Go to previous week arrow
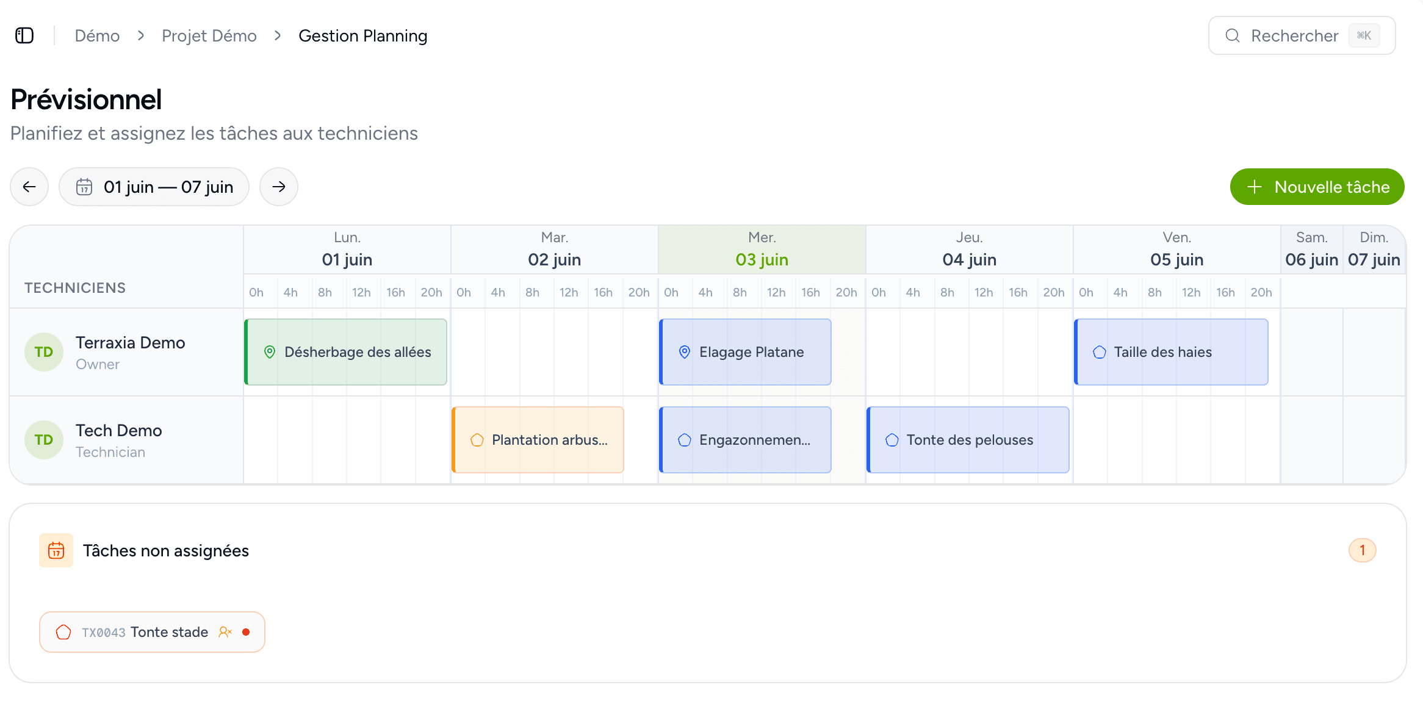Viewport: 1423px width, 704px height. pos(29,187)
